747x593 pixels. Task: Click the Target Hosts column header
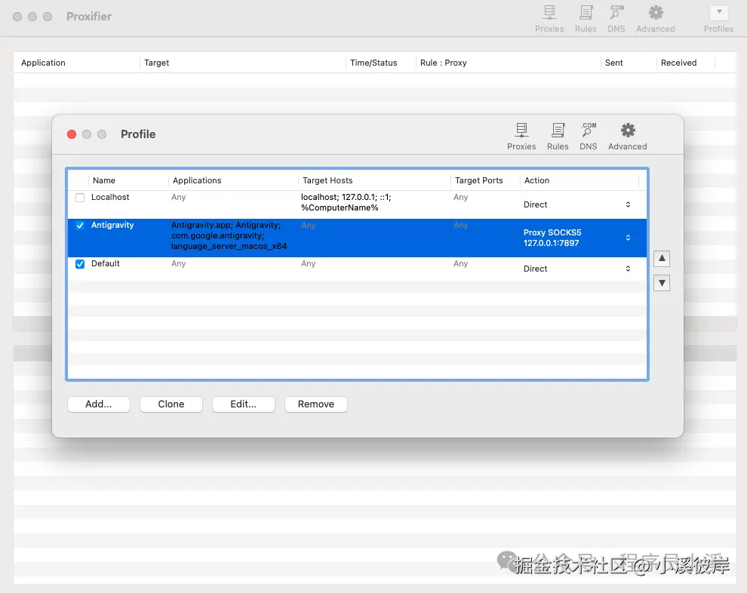click(x=327, y=180)
